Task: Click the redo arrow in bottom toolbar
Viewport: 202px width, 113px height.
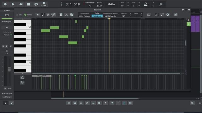Action: point(112,103)
